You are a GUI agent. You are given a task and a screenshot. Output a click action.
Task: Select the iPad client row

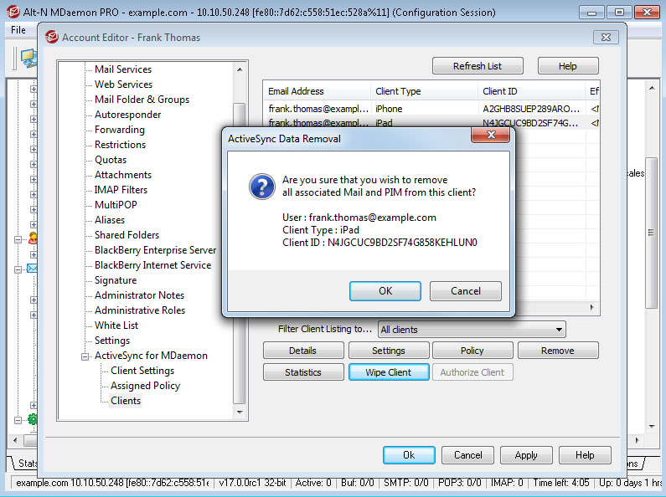(x=431, y=122)
